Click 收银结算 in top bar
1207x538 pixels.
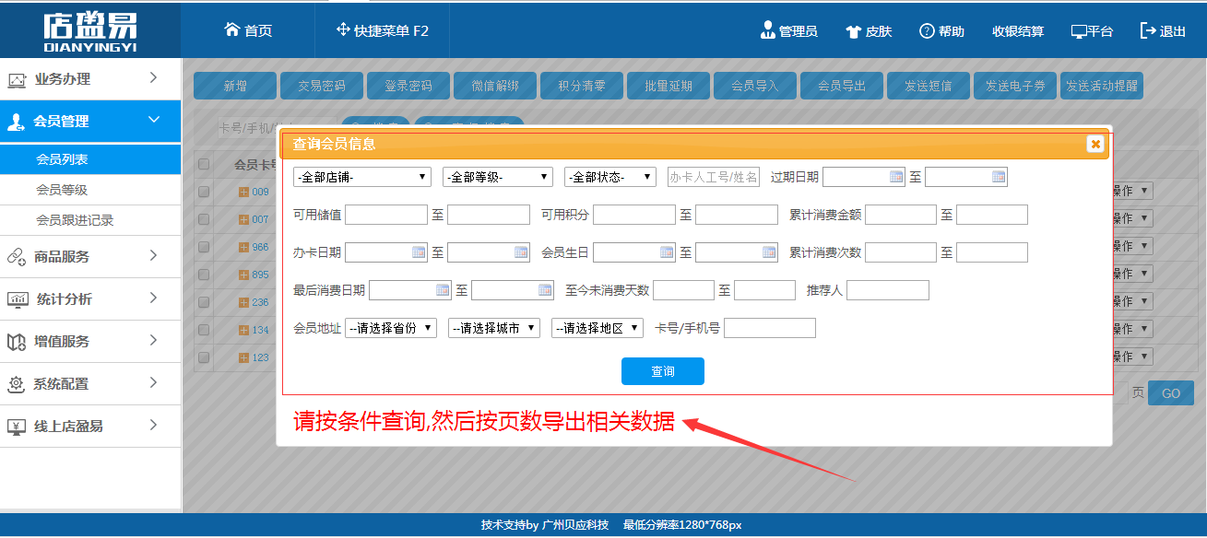1018,31
